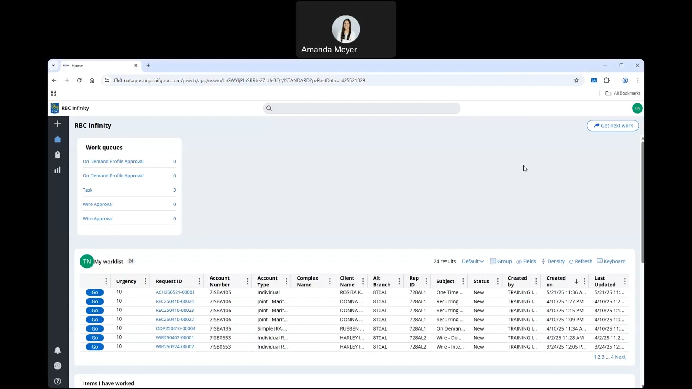Viewport: 692px width, 389px height.
Task: Click the recents history clock icon
Action: (57, 366)
